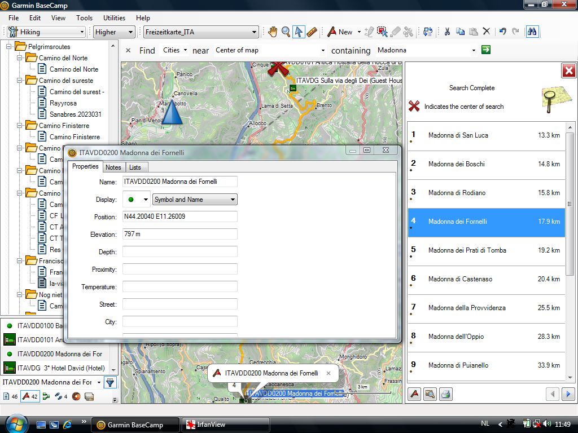Expand the Symbol and Name dropdown
Image resolution: width=578 pixels, height=433 pixels.
point(195,200)
